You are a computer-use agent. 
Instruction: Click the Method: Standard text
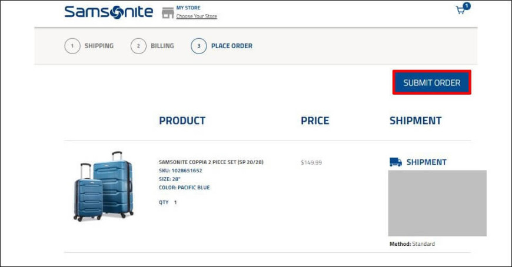412,244
